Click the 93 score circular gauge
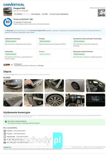The height and width of the screenshot is (154, 106). coord(8,22)
